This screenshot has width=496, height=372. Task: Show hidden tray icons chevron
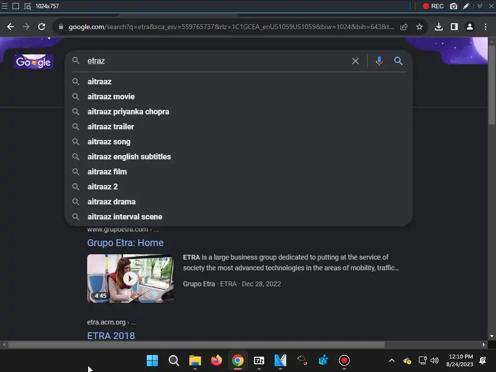coord(391,360)
